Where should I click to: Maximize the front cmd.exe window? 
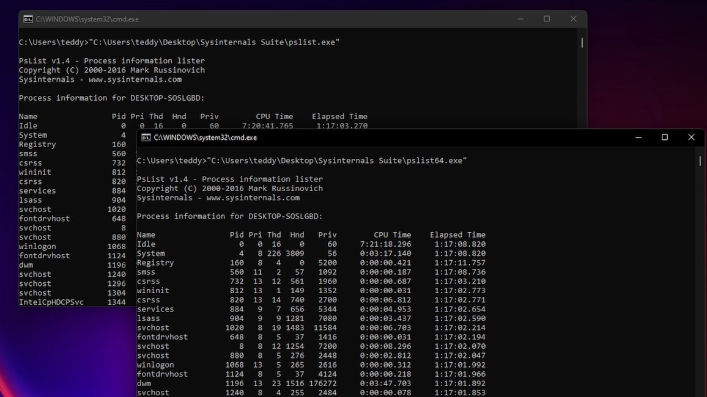pos(665,137)
